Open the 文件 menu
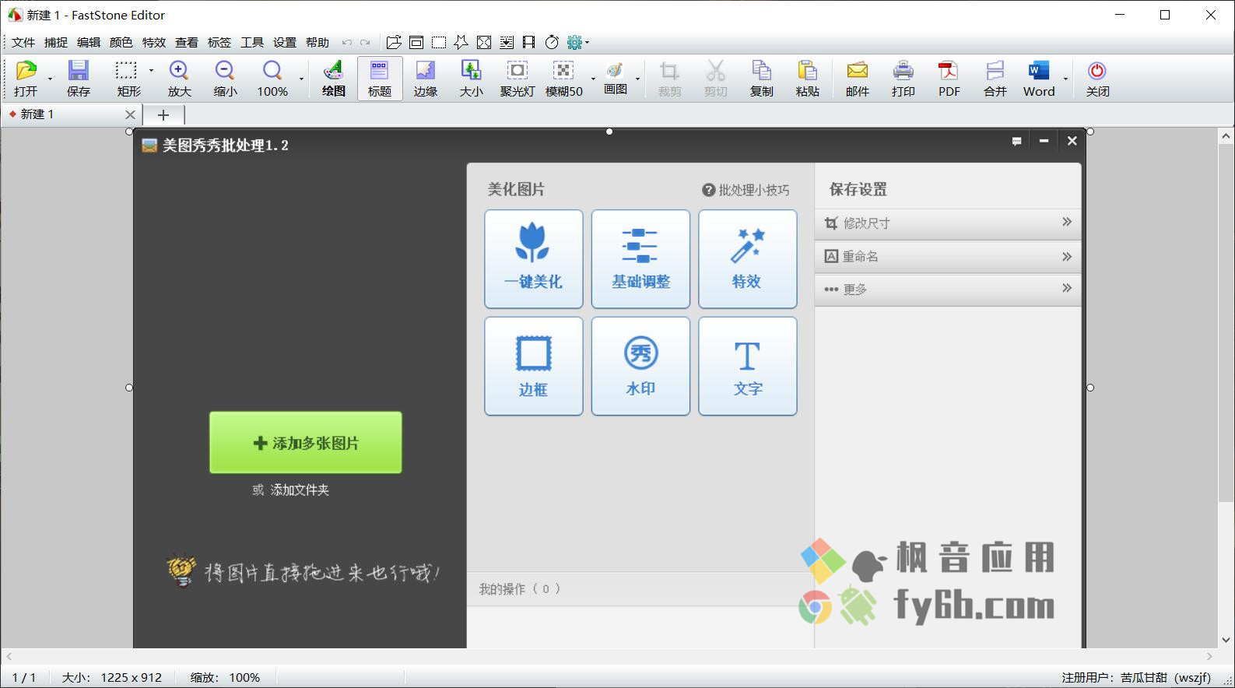This screenshot has height=688, width=1235. pyautogui.click(x=23, y=42)
